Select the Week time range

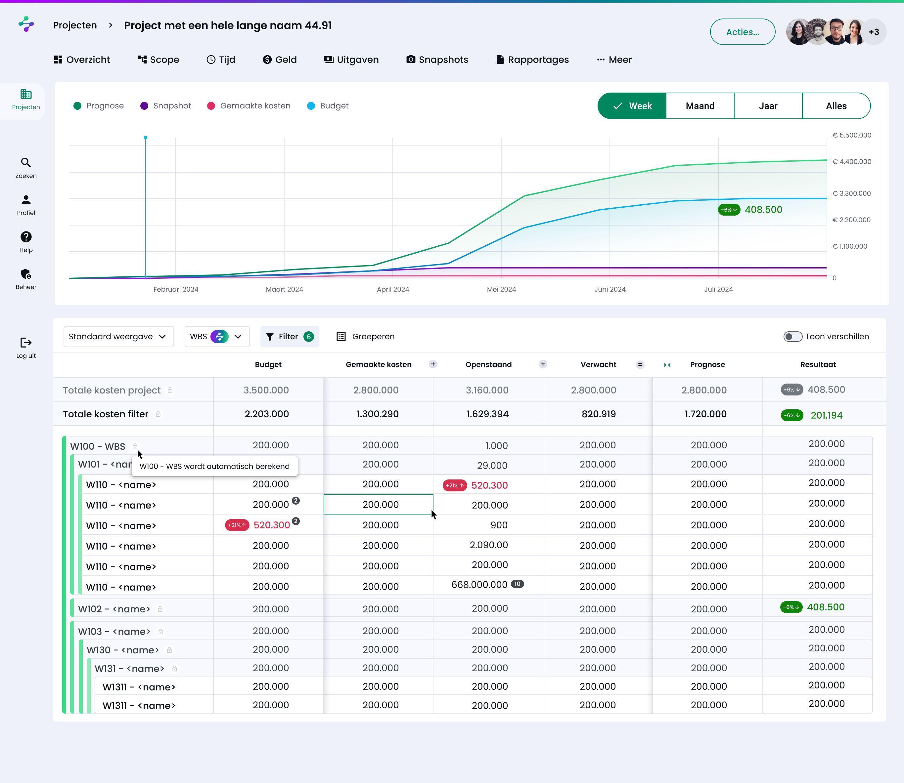(x=632, y=106)
